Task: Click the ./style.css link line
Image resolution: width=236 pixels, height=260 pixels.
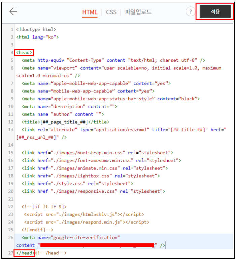Action: 77,183
